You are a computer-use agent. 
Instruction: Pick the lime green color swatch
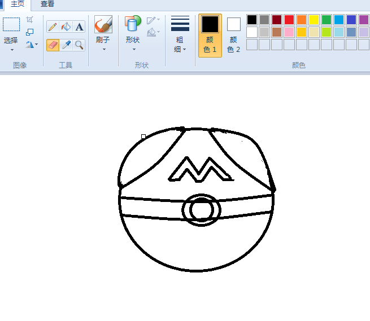[x=327, y=32]
